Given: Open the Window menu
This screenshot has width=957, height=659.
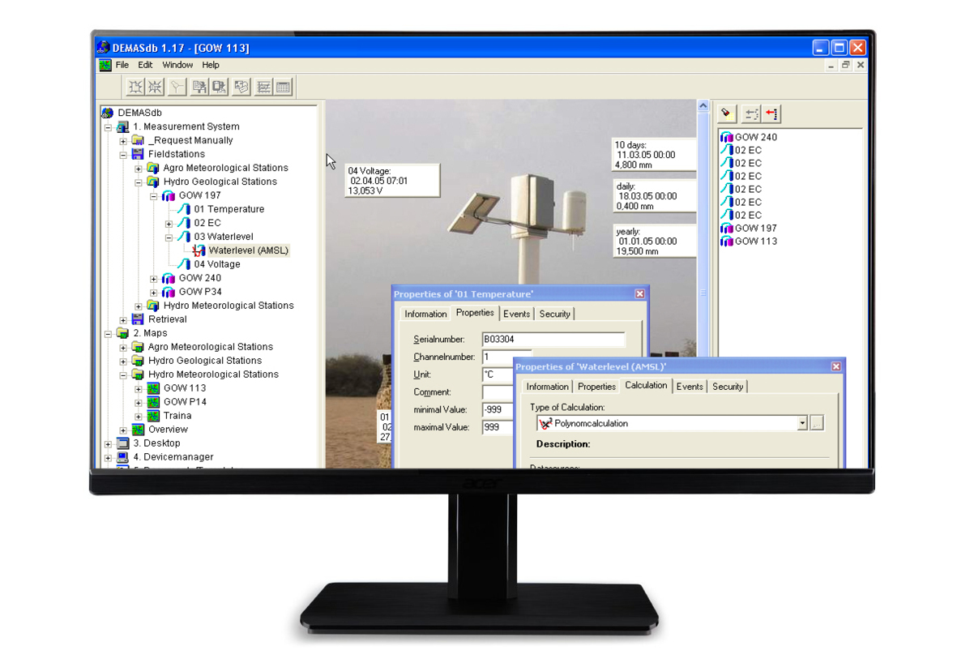Looking at the screenshot, I should tap(177, 65).
